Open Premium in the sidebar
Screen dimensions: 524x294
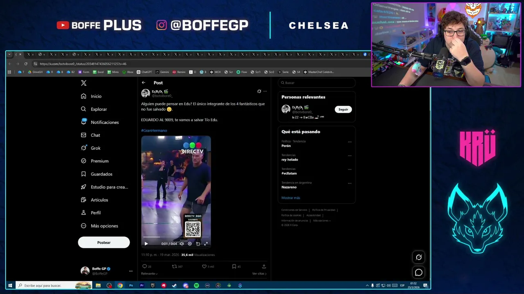(x=95, y=161)
